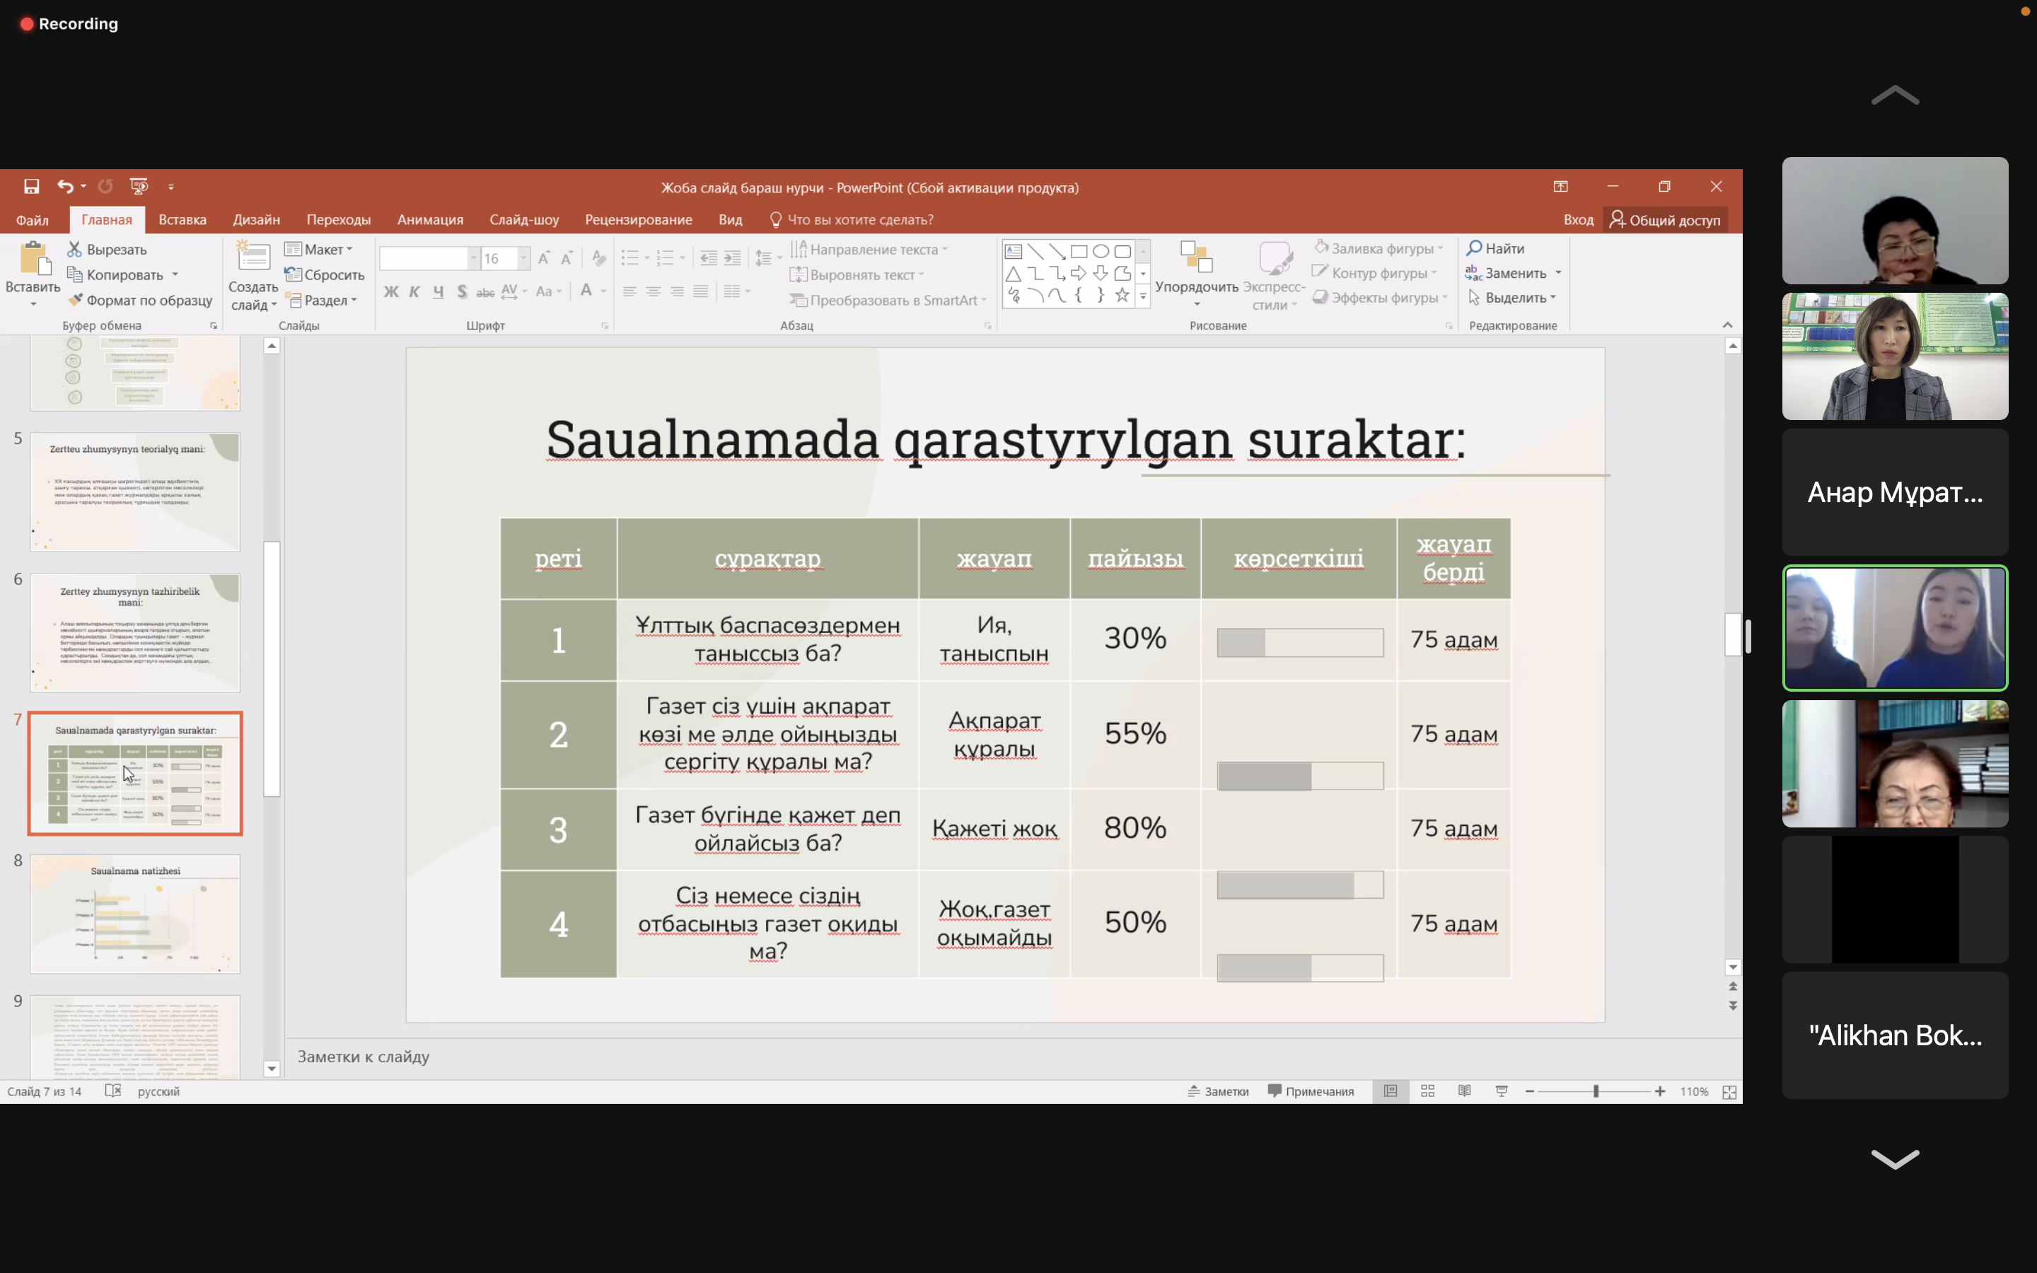Open the Slide Sorter view icon

pyautogui.click(x=1427, y=1091)
